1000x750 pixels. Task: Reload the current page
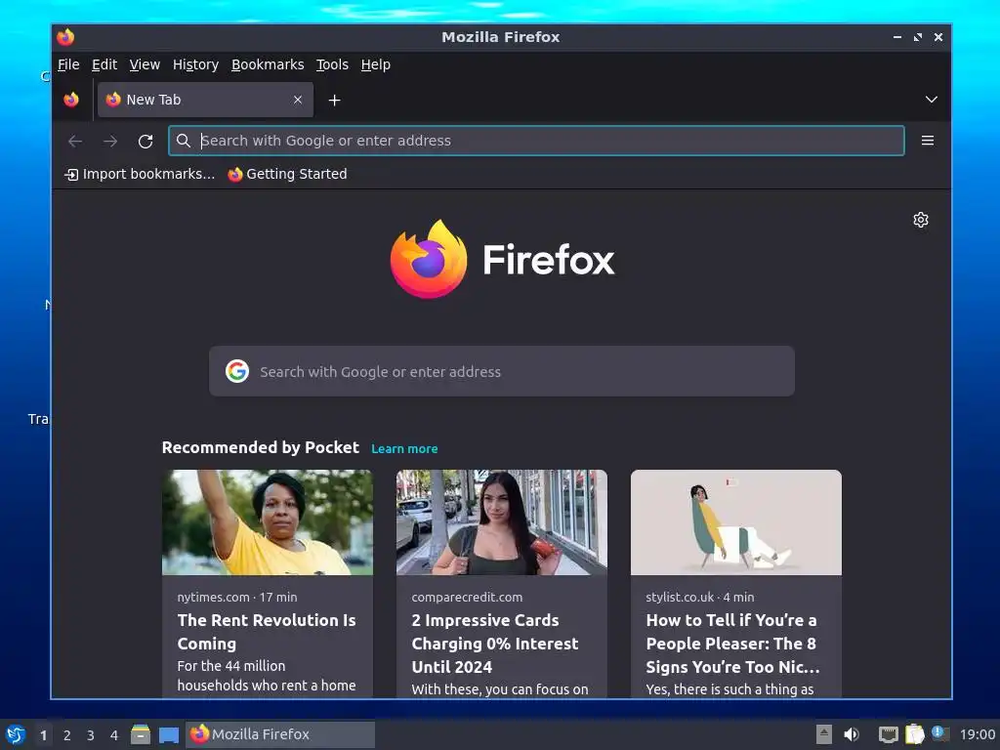[x=146, y=141]
